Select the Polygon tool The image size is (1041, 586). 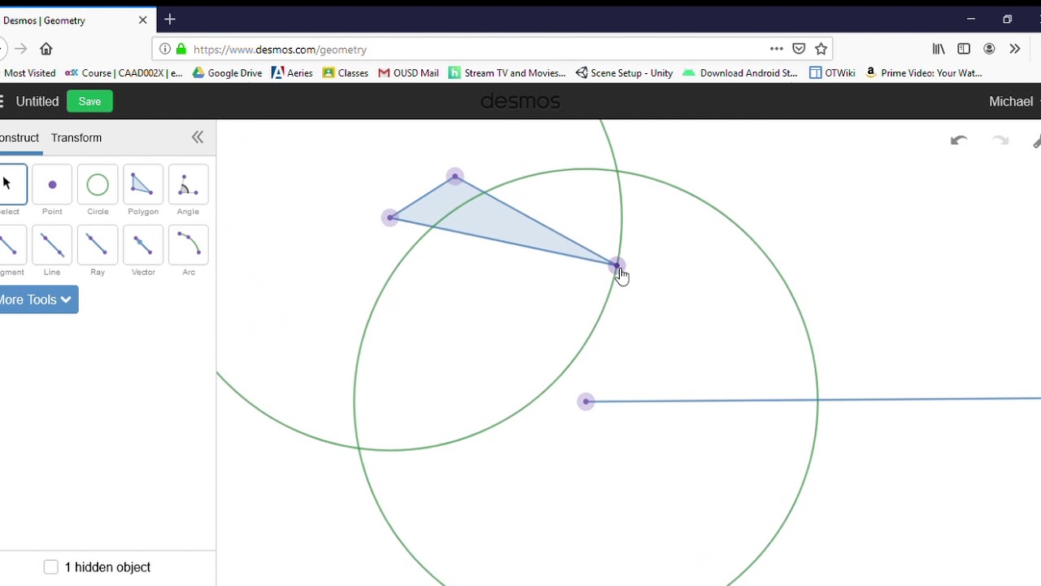click(143, 185)
